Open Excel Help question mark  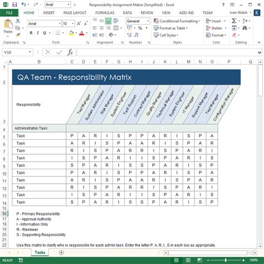223,4
